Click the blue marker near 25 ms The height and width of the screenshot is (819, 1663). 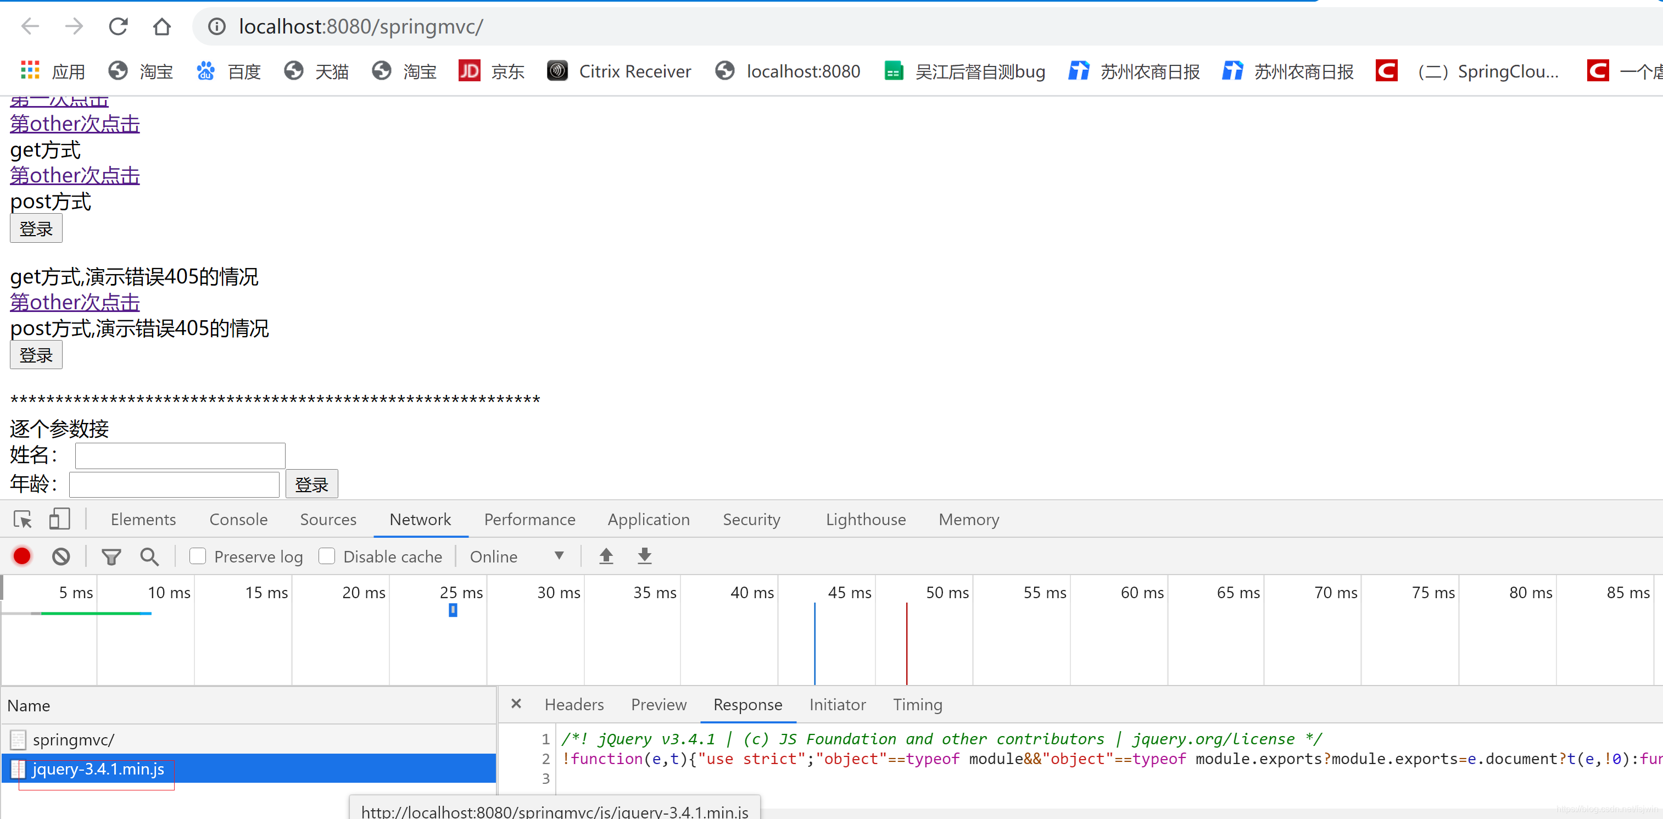point(453,609)
